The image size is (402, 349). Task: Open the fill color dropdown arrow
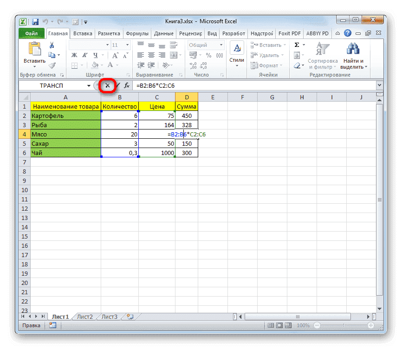pos(102,65)
